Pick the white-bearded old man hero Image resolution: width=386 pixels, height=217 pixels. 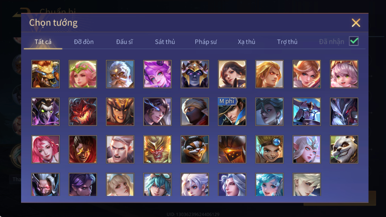point(120,74)
